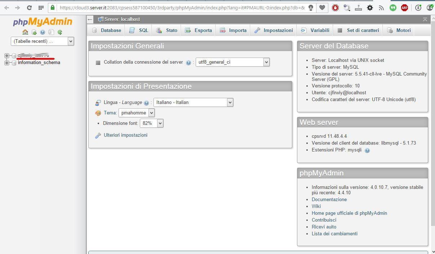Focus the browser address bar URL

tap(182, 8)
